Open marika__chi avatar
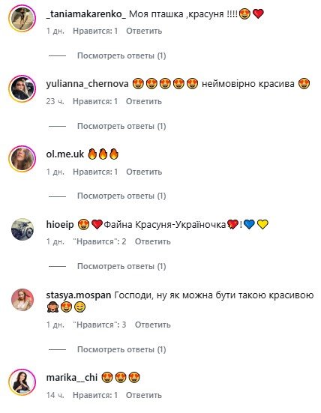321x413 pixels. (22, 382)
